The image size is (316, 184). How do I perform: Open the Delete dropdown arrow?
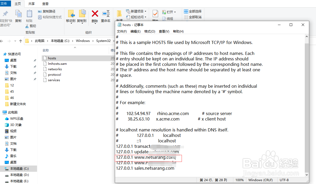click(x=95, y=24)
